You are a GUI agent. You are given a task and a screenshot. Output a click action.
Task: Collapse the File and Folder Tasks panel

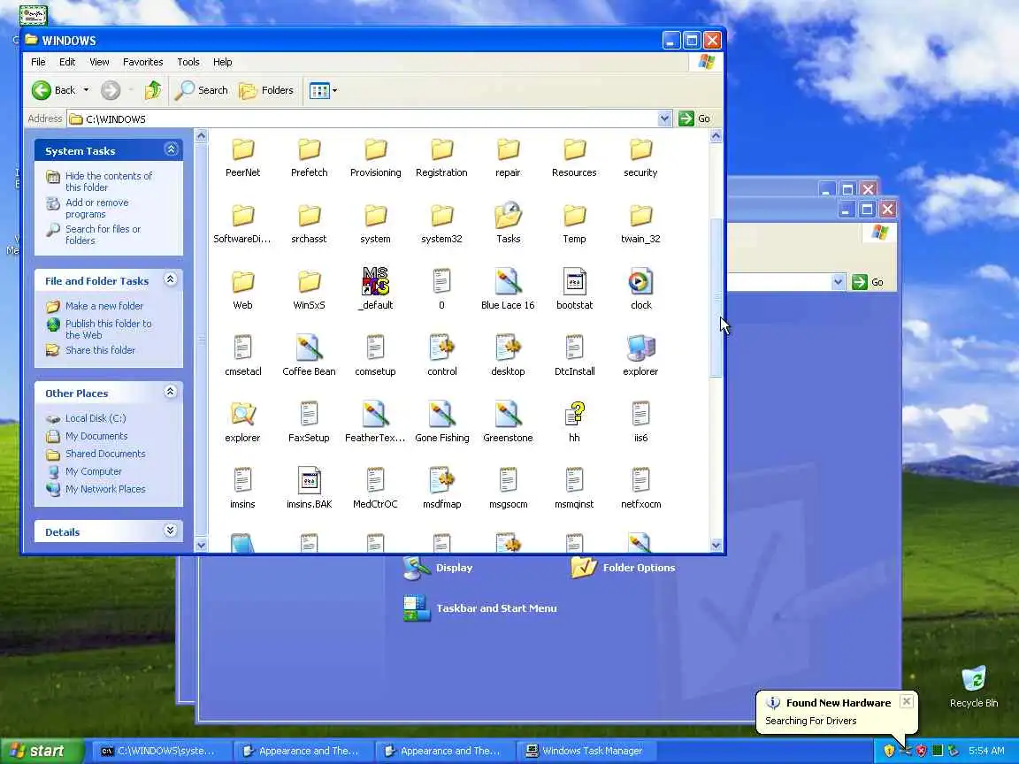[170, 279]
